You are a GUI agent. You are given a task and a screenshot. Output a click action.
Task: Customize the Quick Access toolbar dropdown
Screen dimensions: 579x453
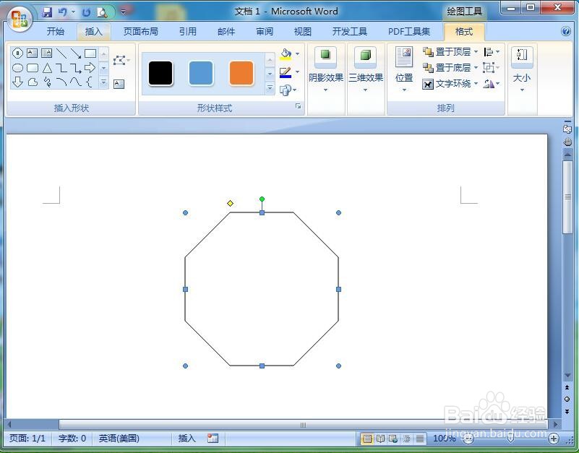point(124,12)
